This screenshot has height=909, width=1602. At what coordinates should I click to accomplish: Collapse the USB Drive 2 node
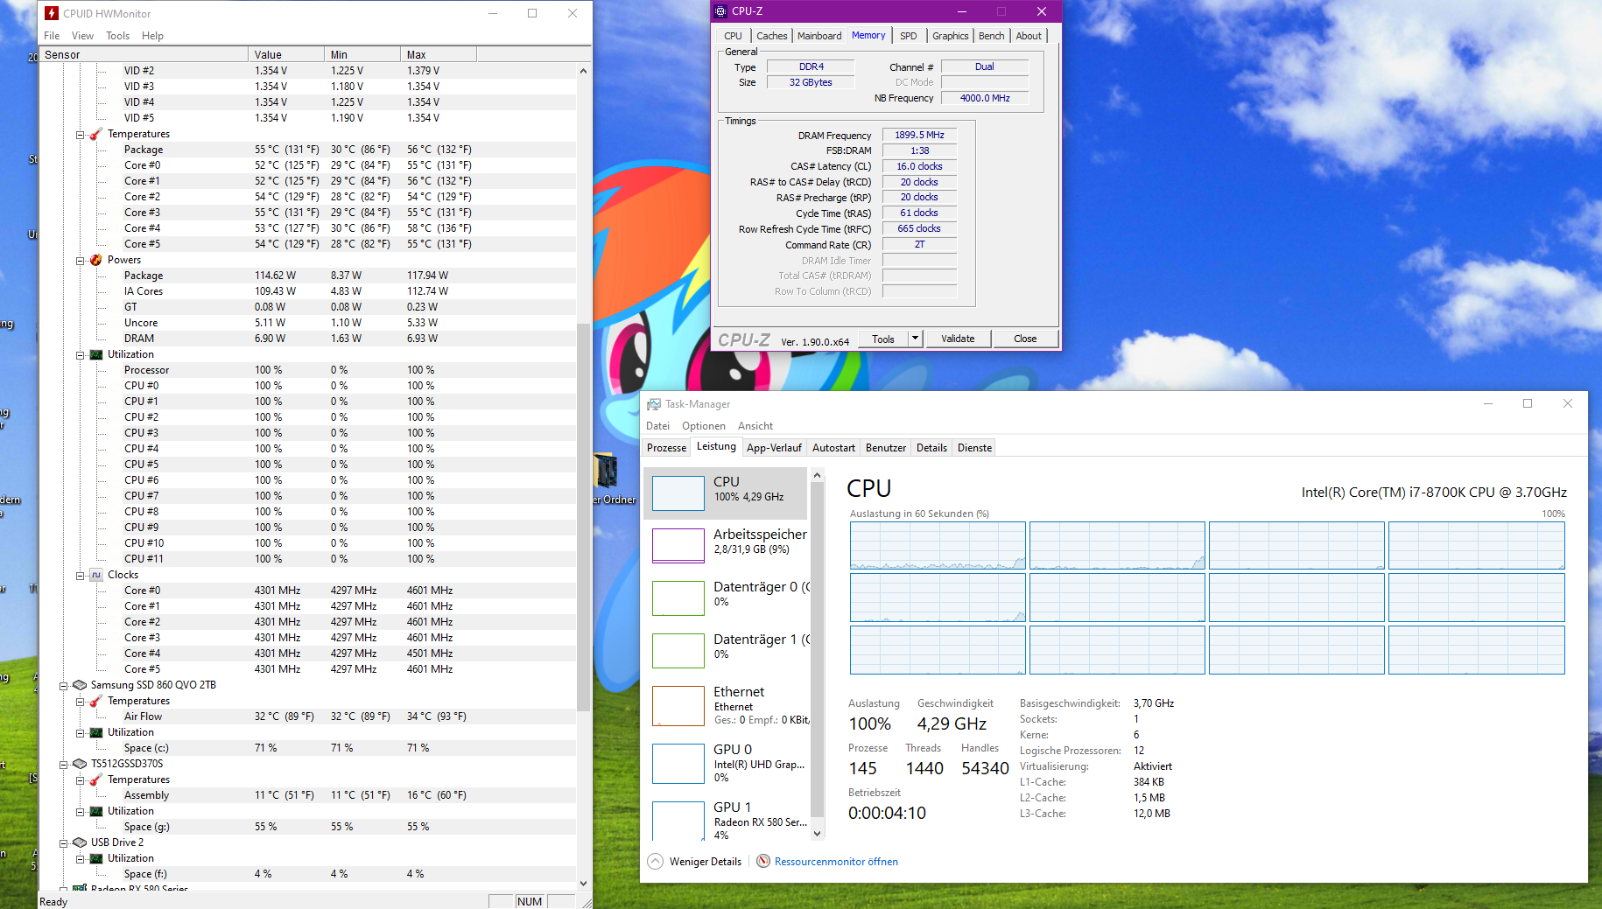coord(63,843)
